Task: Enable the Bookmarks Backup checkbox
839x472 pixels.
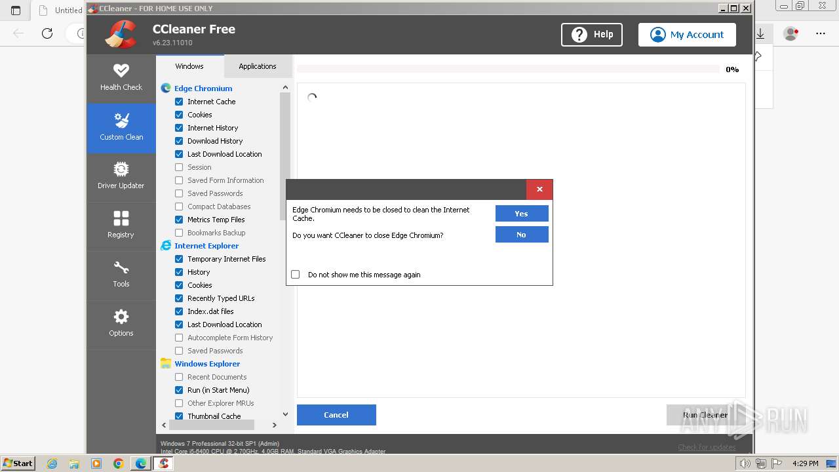Action: [x=179, y=233]
